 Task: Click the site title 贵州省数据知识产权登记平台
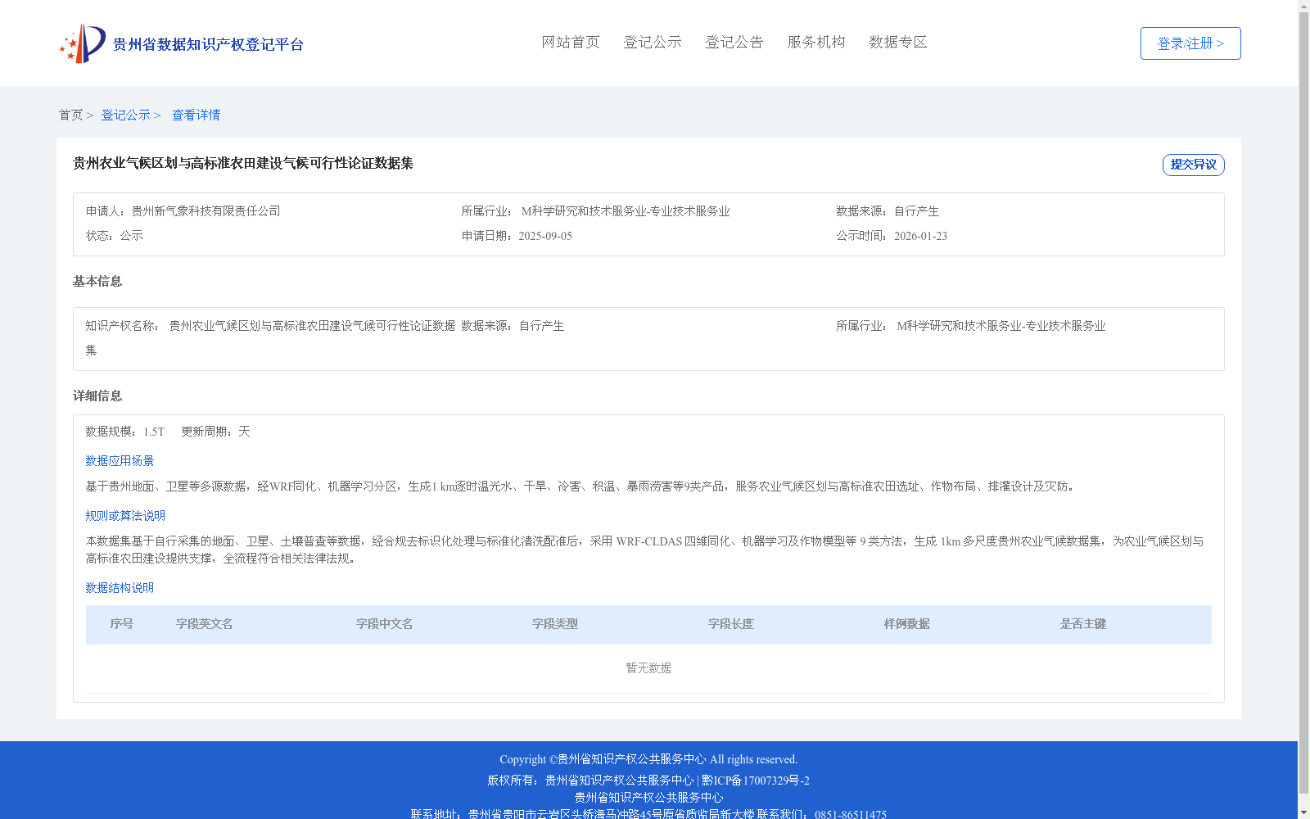[208, 44]
